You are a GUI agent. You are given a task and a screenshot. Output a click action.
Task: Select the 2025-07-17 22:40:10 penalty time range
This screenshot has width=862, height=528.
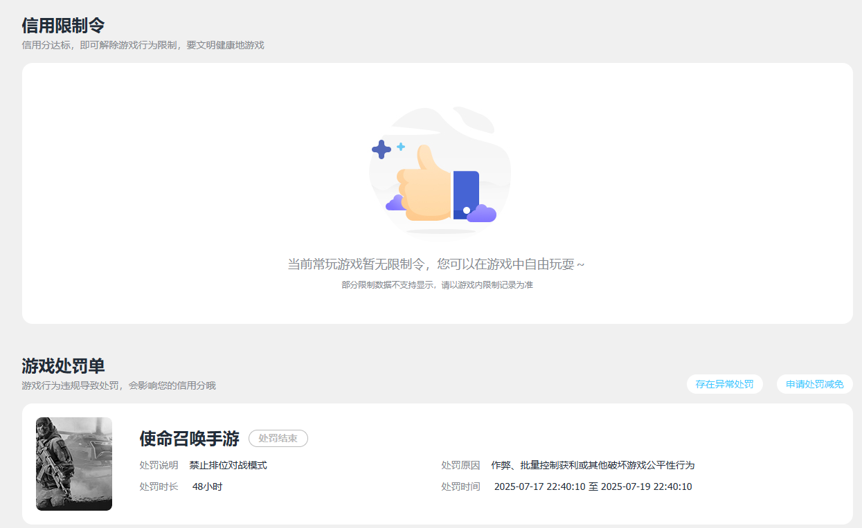(593, 486)
